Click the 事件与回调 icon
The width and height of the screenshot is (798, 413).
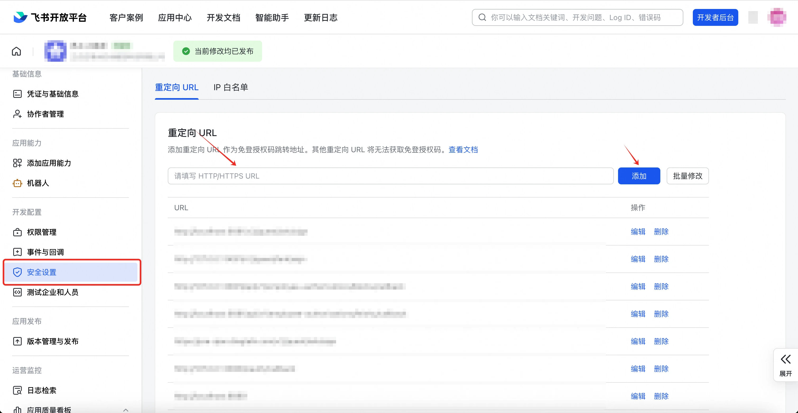[17, 252]
